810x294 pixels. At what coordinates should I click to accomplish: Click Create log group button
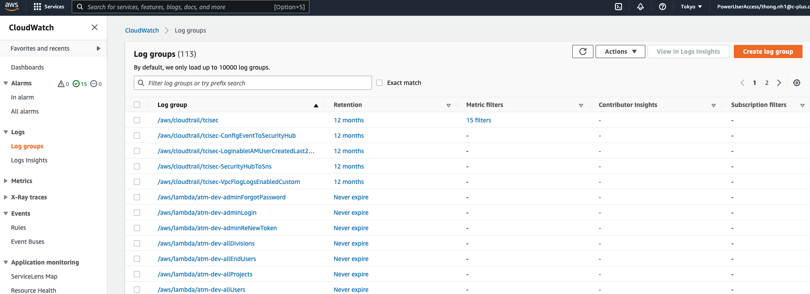[768, 51]
